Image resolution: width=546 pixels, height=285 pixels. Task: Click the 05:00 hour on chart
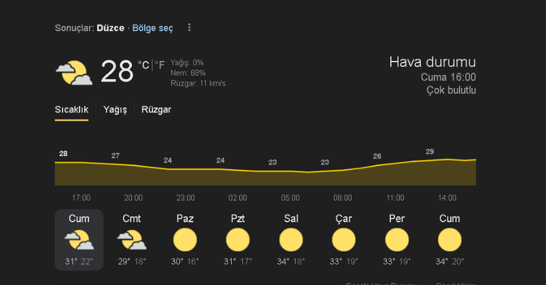290,198
